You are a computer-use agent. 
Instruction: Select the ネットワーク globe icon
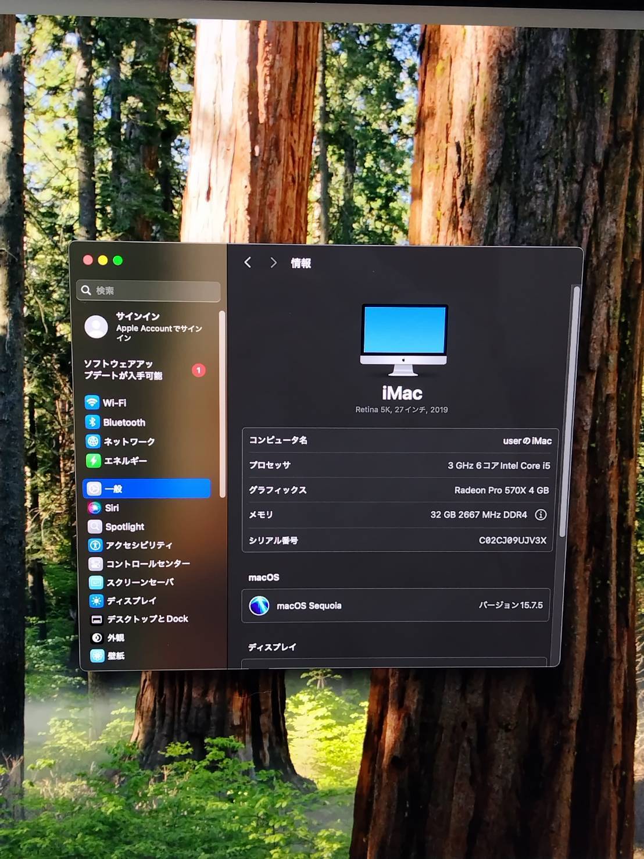point(93,441)
